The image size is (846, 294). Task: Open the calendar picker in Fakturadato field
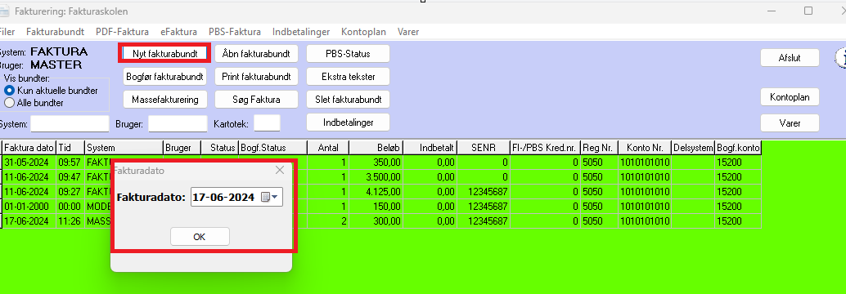(x=271, y=197)
